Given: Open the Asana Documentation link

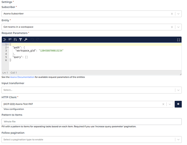Looking at the screenshot, I should click(x=22, y=77).
